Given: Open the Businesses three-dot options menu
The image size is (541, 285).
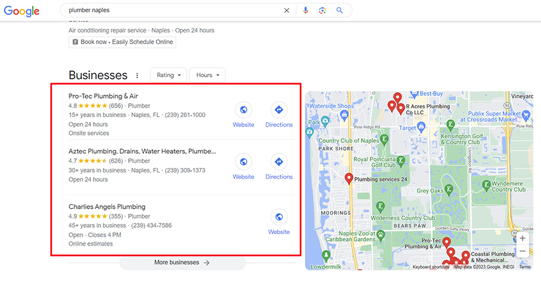Looking at the screenshot, I should click(x=137, y=75).
